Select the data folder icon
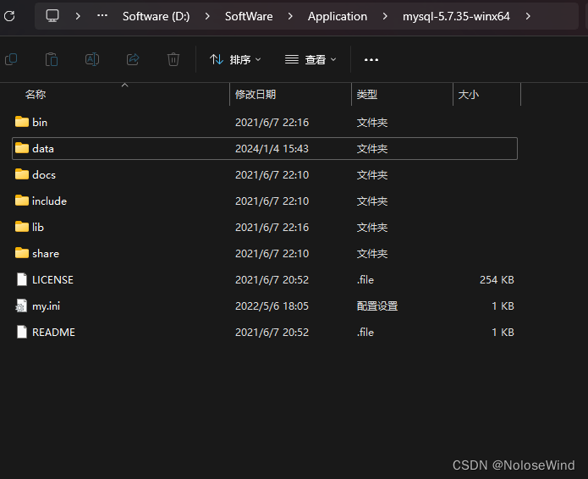The height and width of the screenshot is (479, 588). click(22, 148)
